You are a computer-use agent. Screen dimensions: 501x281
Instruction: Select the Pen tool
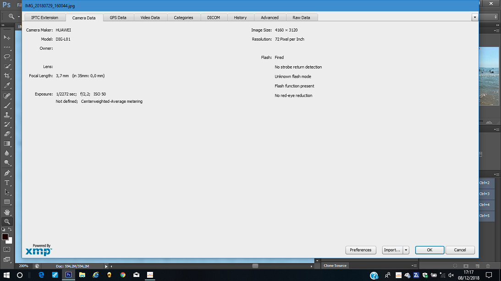click(x=7, y=173)
